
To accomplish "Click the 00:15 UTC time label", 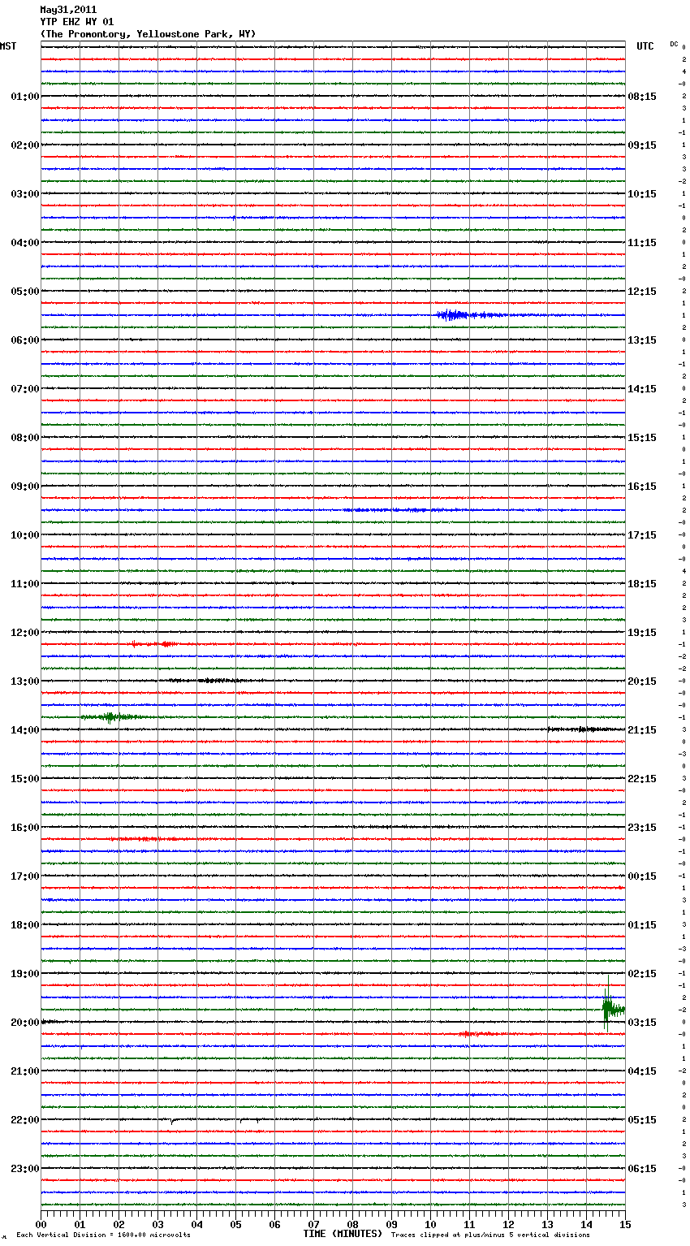I will (642, 876).
